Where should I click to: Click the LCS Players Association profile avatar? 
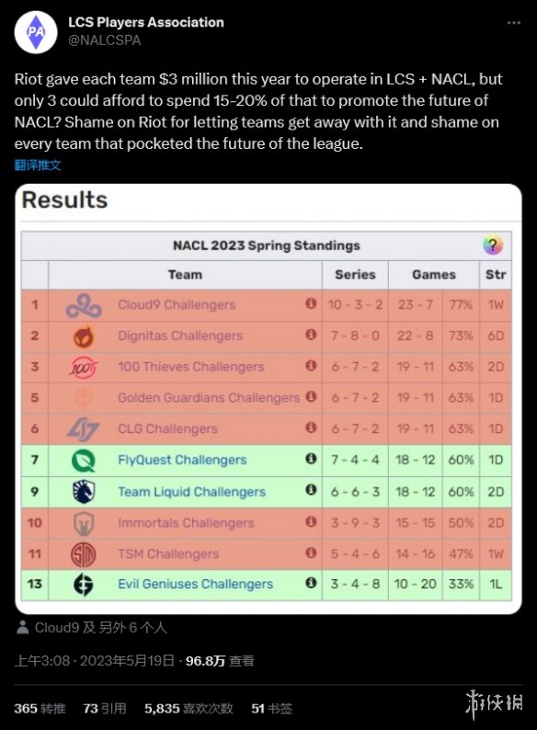pyautogui.click(x=36, y=32)
